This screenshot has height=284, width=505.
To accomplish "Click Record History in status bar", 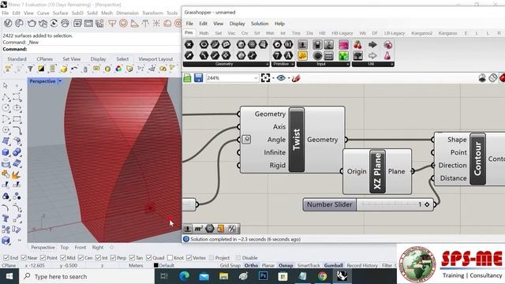I will coord(362,265).
